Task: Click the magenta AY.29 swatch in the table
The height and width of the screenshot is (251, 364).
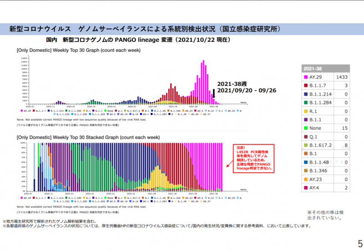Action: pyautogui.click(x=305, y=77)
